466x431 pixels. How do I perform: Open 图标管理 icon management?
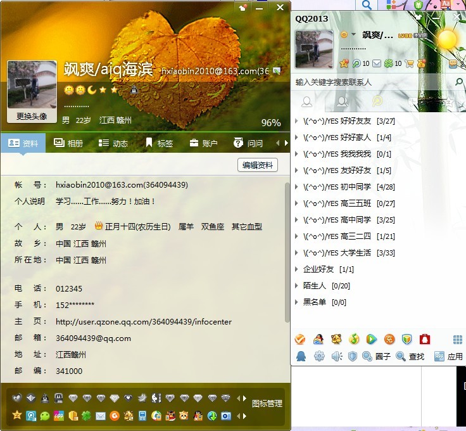(x=267, y=404)
